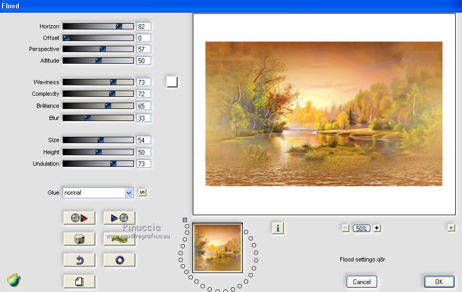Click the zoom out minus button

pos(346,228)
